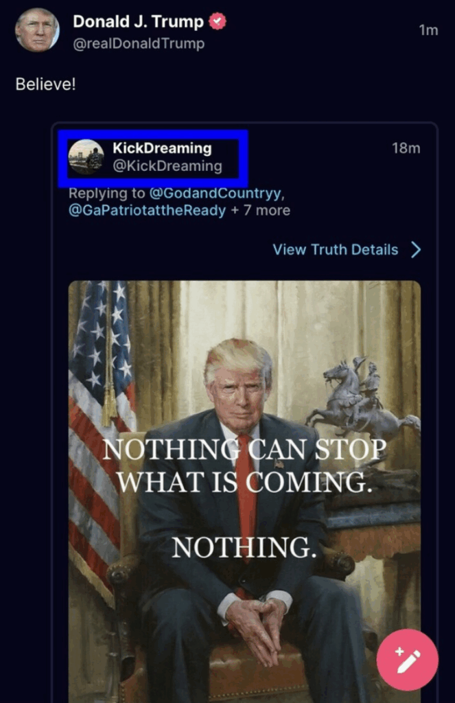
Task: Open the KickDreaming display name
Action: coord(162,148)
